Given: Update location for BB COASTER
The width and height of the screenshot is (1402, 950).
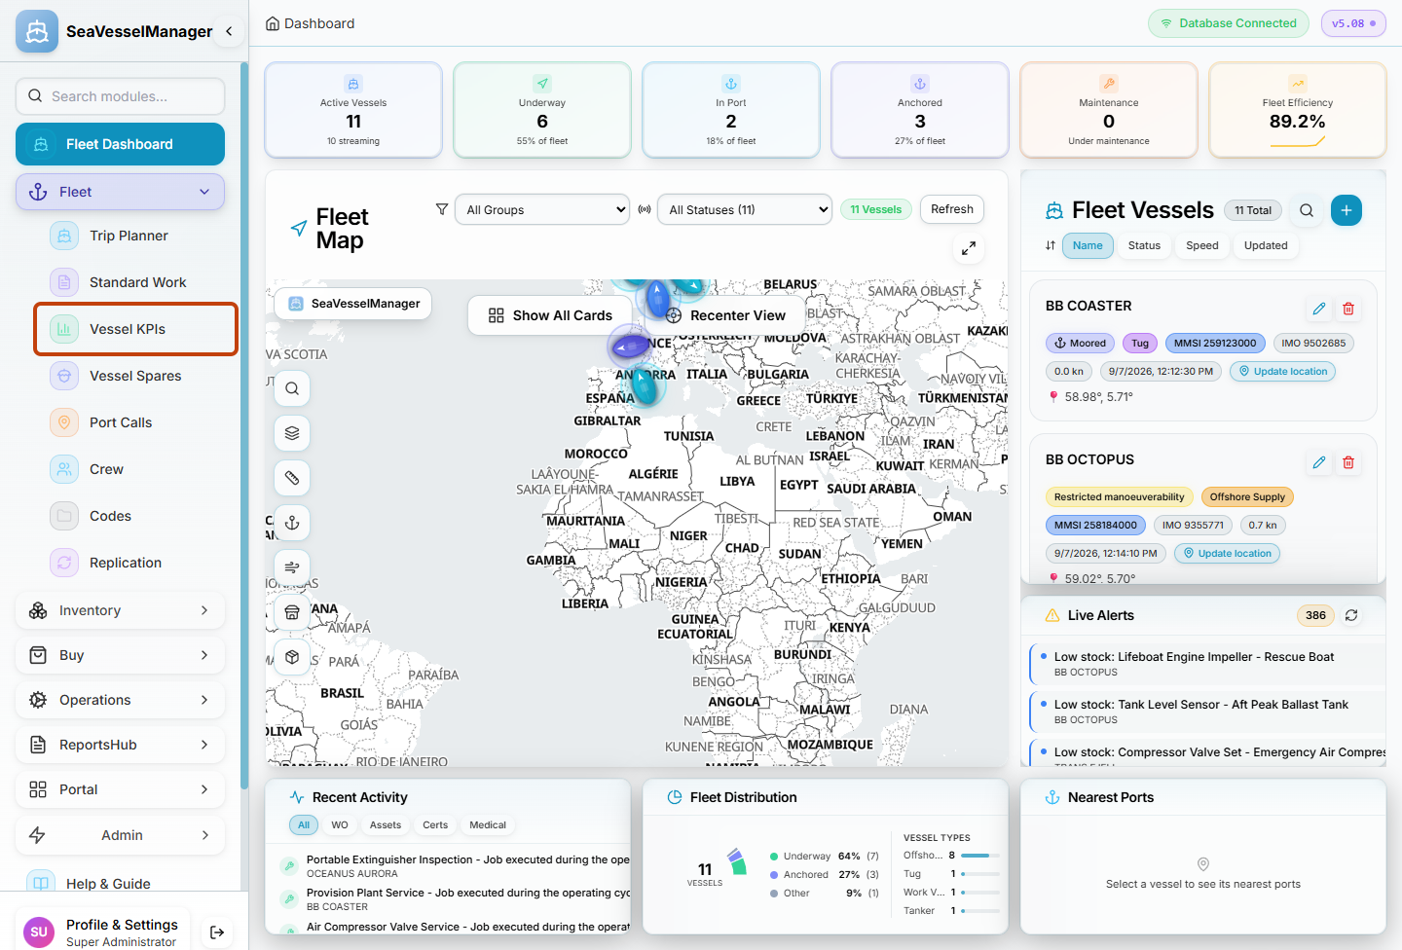Looking at the screenshot, I should 1282,371.
